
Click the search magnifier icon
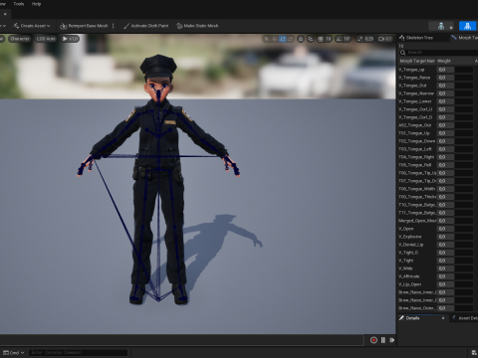click(x=402, y=53)
